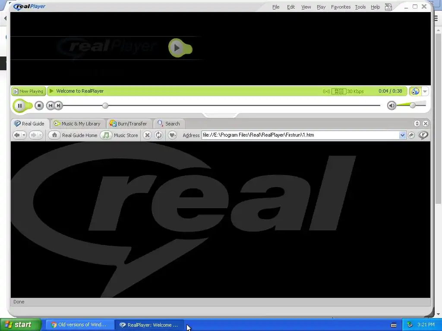Screen dimensions: 442x331
Task: Click the panel divider collapse handle
Action: point(221,115)
